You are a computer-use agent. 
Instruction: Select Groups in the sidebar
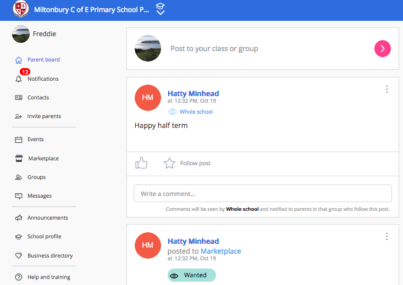click(36, 177)
